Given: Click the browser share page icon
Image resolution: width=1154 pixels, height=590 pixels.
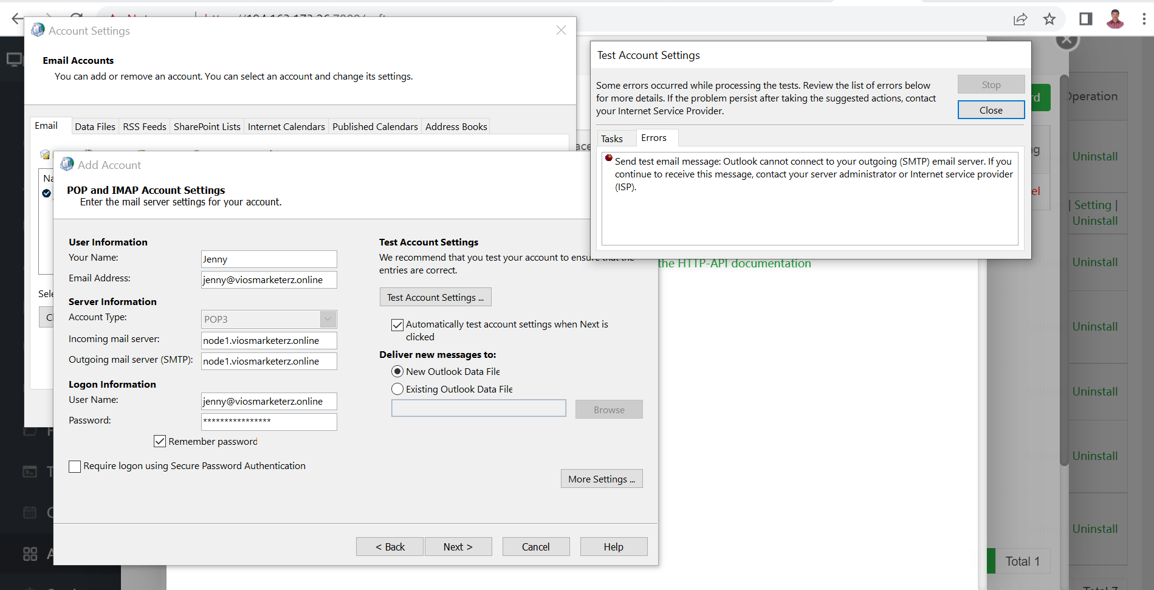Looking at the screenshot, I should pos(1020,19).
